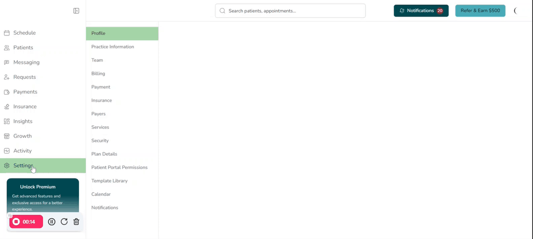This screenshot has width=533, height=239.
Task: Click the Schedule calendar icon
Action: click(x=6, y=33)
